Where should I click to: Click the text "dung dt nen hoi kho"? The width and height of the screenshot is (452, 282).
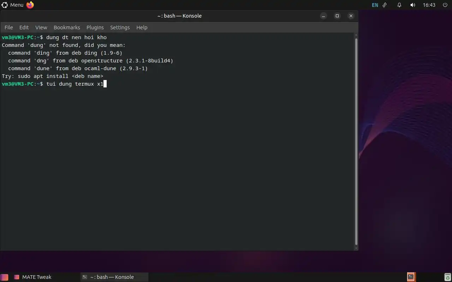click(x=76, y=37)
